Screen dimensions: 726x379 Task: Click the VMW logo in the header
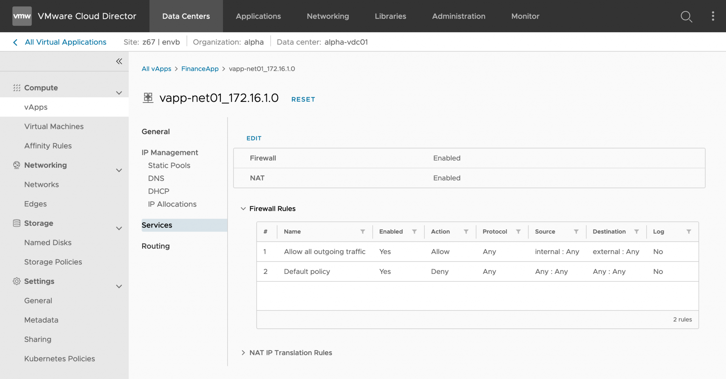22,16
